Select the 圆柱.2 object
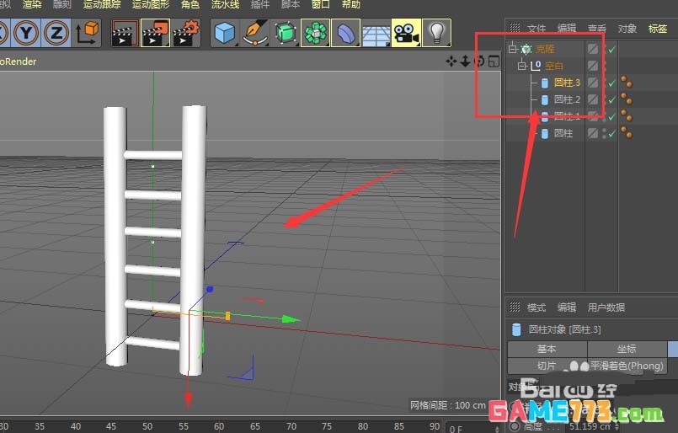Viewport: 678px width, 433px height. [567, 99]
